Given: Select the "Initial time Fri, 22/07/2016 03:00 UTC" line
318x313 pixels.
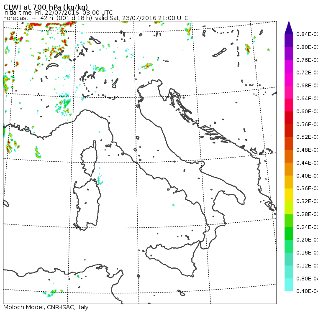Looking at the screenshot, I should pos(58,13).
